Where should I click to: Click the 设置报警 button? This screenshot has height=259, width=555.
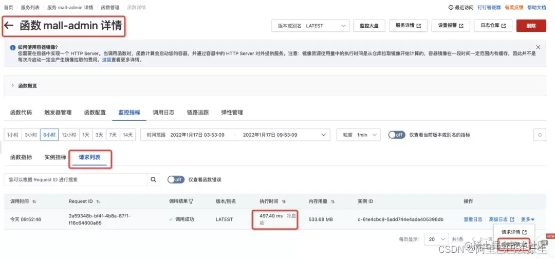451,26
